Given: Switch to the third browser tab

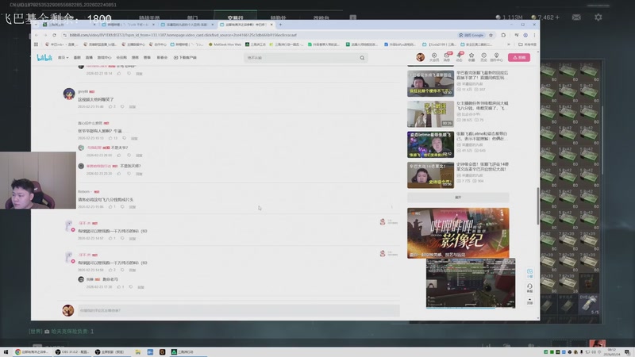Looking at the screenshot, I should [187, 25].
